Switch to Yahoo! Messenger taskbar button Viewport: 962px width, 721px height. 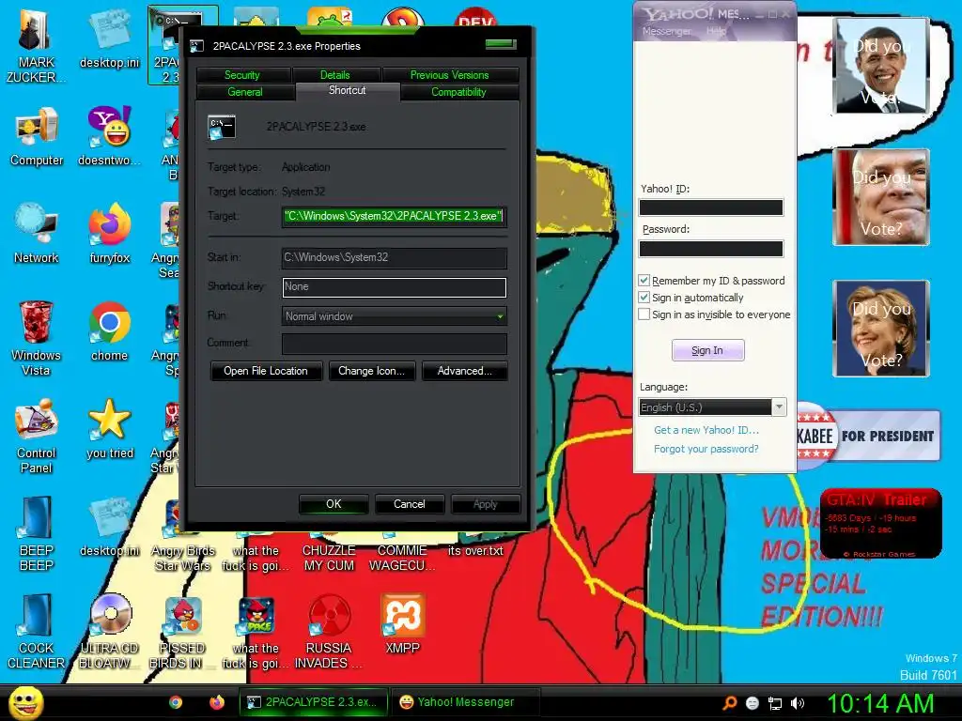click(465, 702)
